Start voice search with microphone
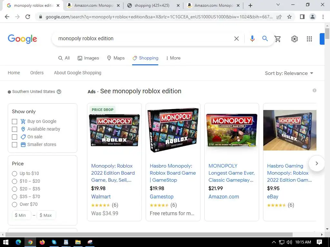Viewport: 330px width, 247px height. click(252, 39)
